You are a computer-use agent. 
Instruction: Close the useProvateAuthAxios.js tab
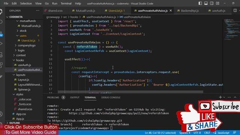tap(171, 10)
